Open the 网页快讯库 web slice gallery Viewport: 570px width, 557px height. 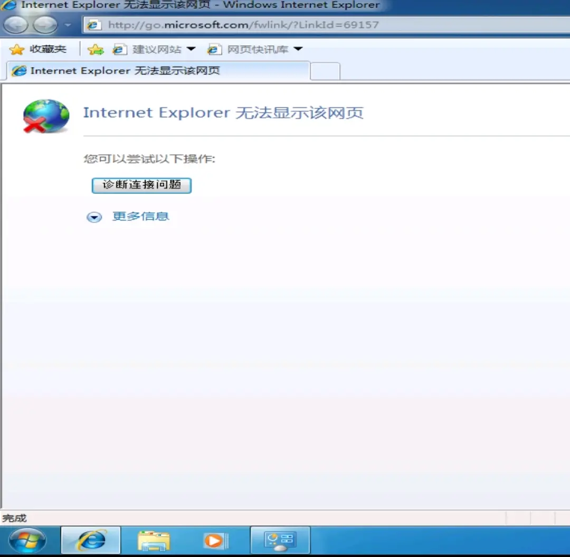[248, 50]
